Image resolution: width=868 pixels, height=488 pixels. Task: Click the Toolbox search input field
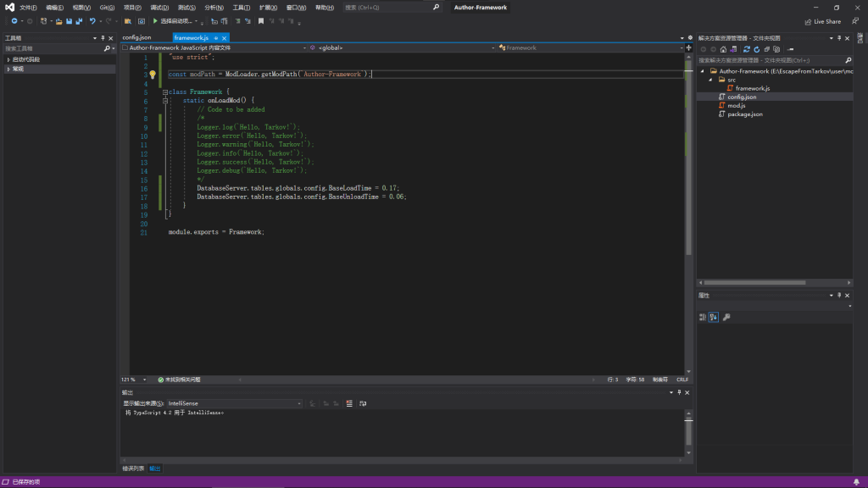click(x=53, y=48)
